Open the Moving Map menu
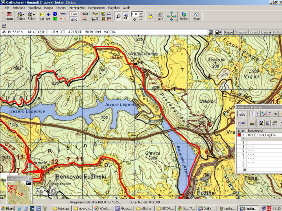The image size is (282, 211). [77, 8]
